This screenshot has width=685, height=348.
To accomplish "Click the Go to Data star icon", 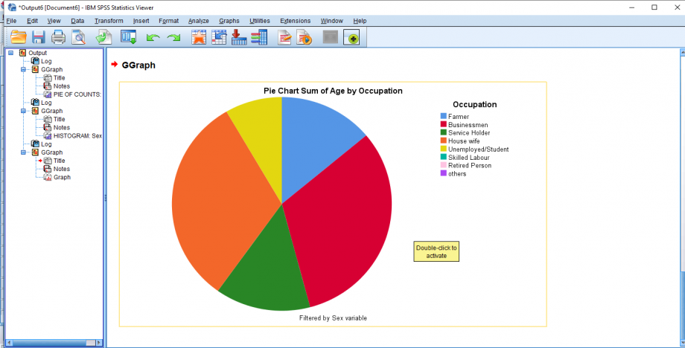I will (x=199, y=37).
